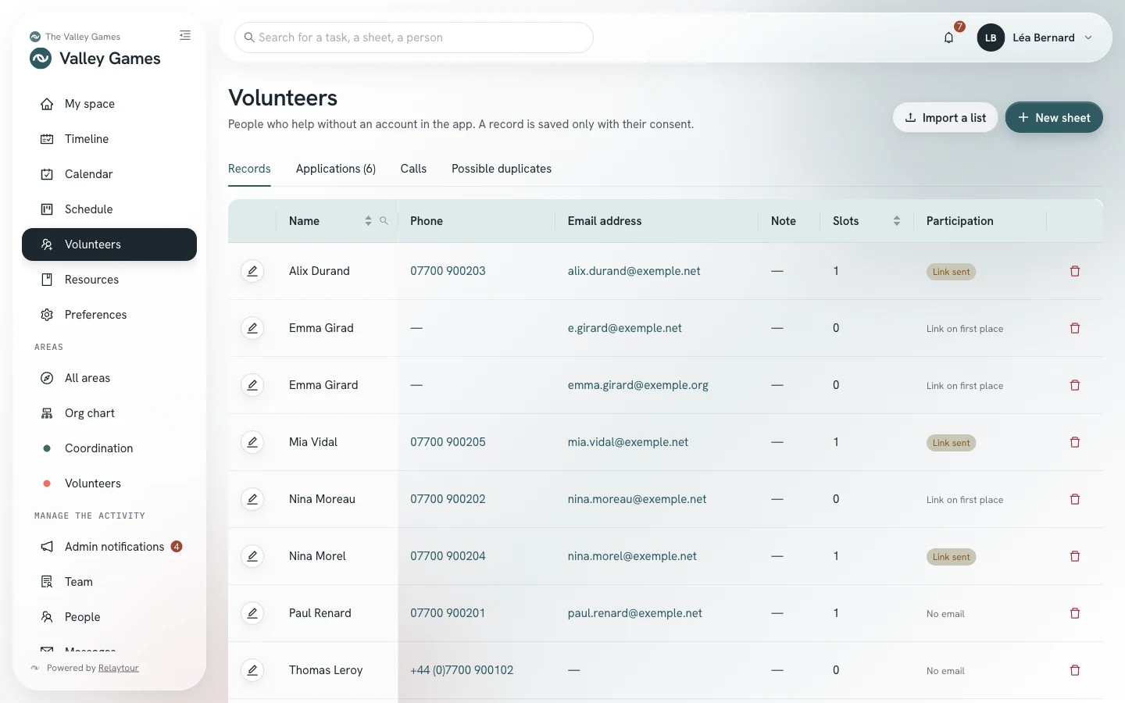The width and height of the screenshot is (1125, 703).
Task: Open the notifications bell
Action: coord(949,37)
